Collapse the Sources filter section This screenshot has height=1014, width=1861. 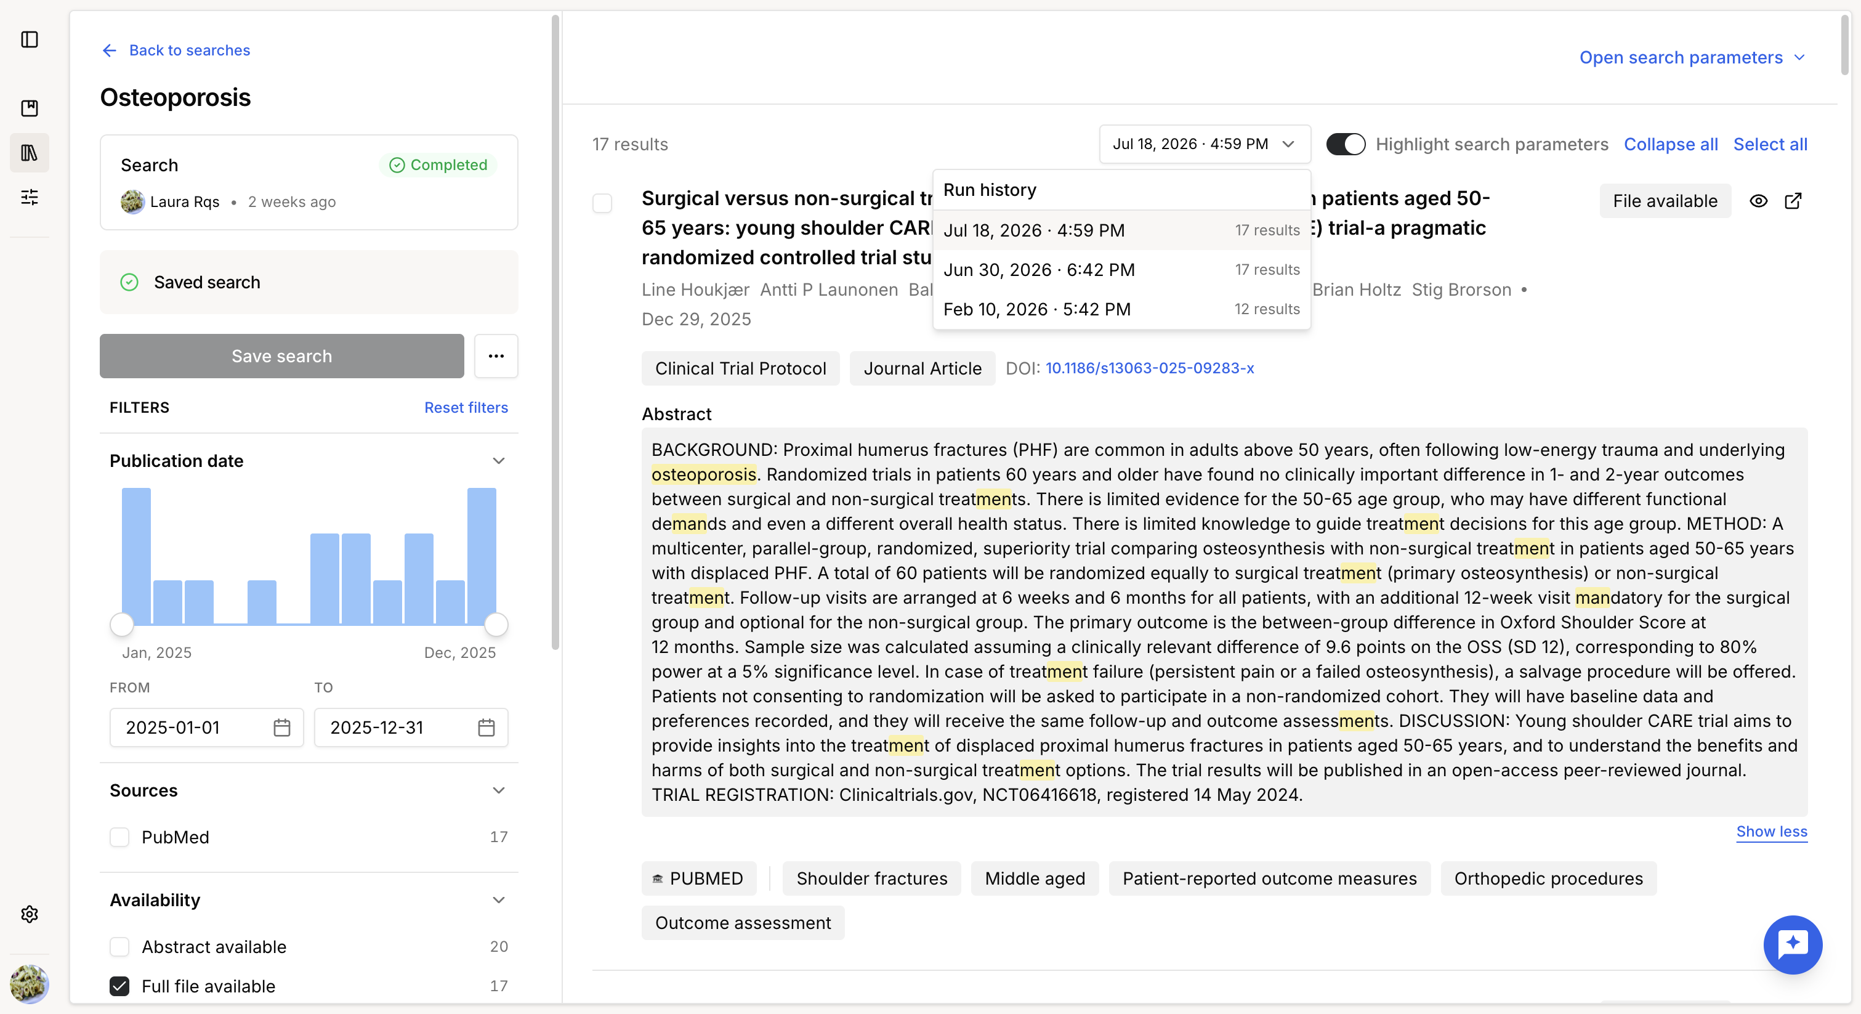click(498, 790)
